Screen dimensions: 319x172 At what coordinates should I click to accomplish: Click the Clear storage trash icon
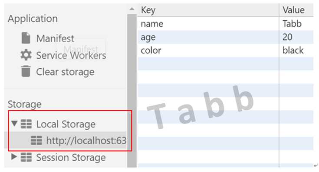[26, 71]
